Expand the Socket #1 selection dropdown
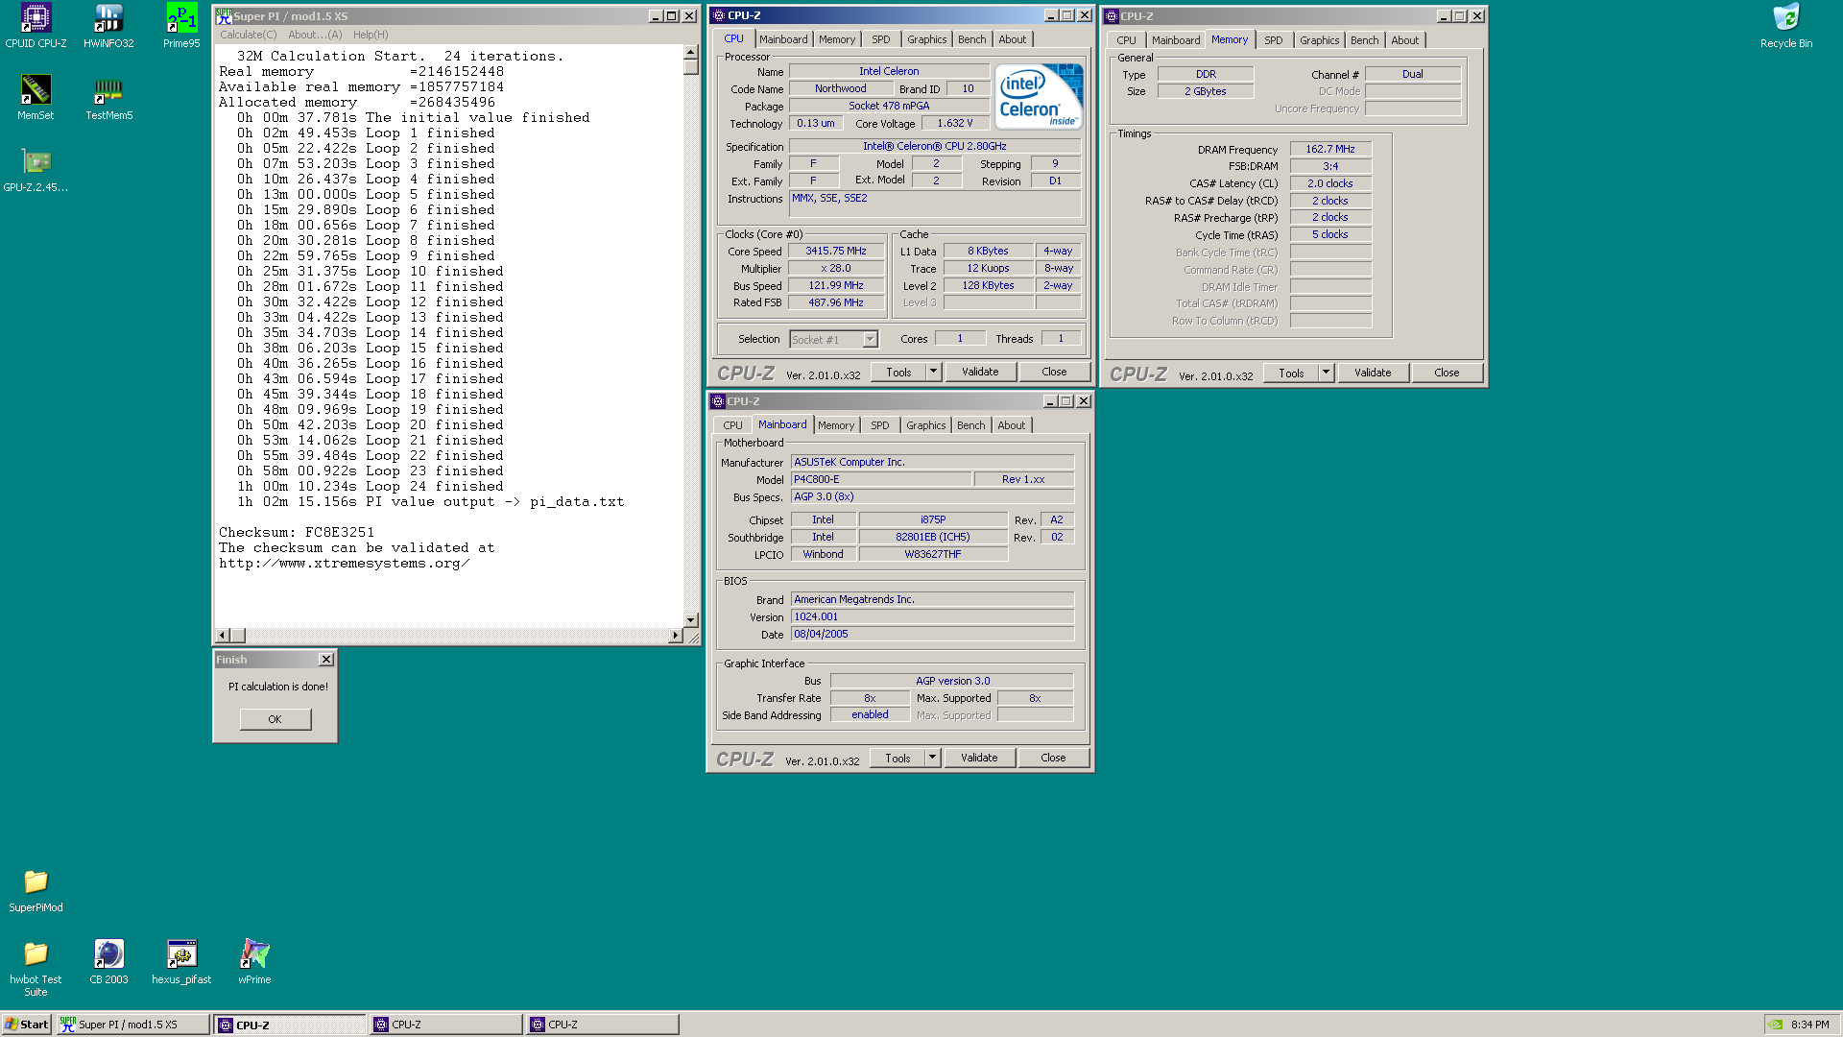This screenshot has height=1037, width=1843. 869,339
